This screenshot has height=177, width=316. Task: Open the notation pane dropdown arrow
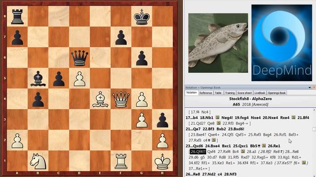(310, 88)
